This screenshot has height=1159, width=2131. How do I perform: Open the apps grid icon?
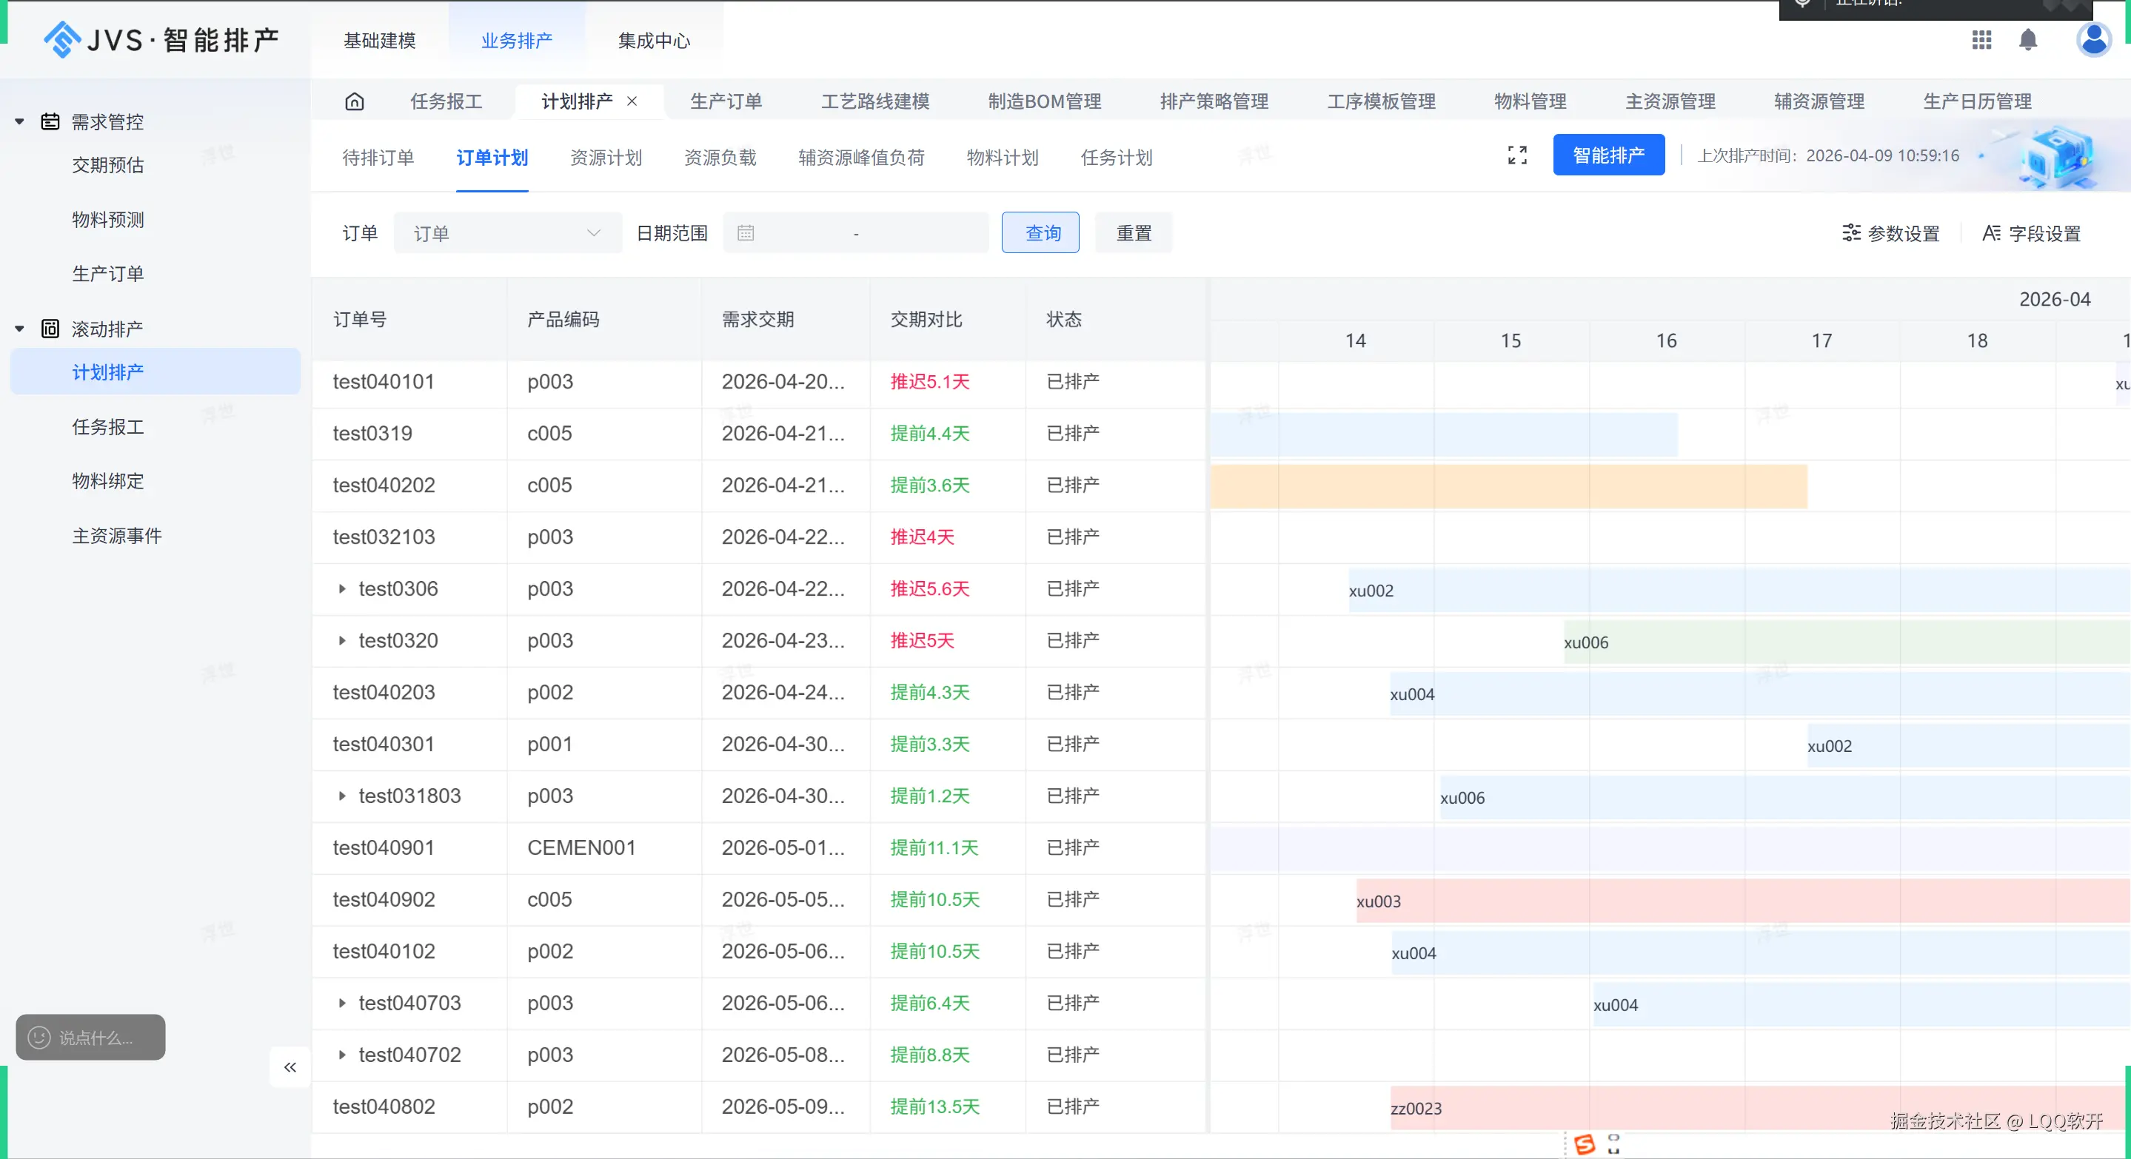[1981, 40]
